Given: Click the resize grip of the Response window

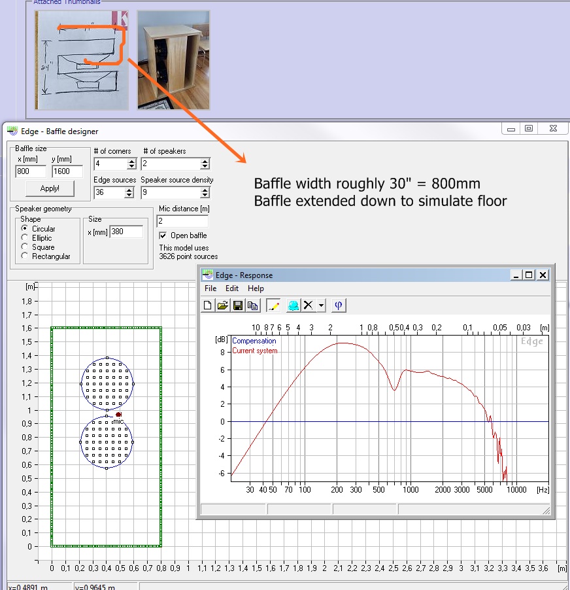Looking at the screenshot, I should [x=546, y=510].
